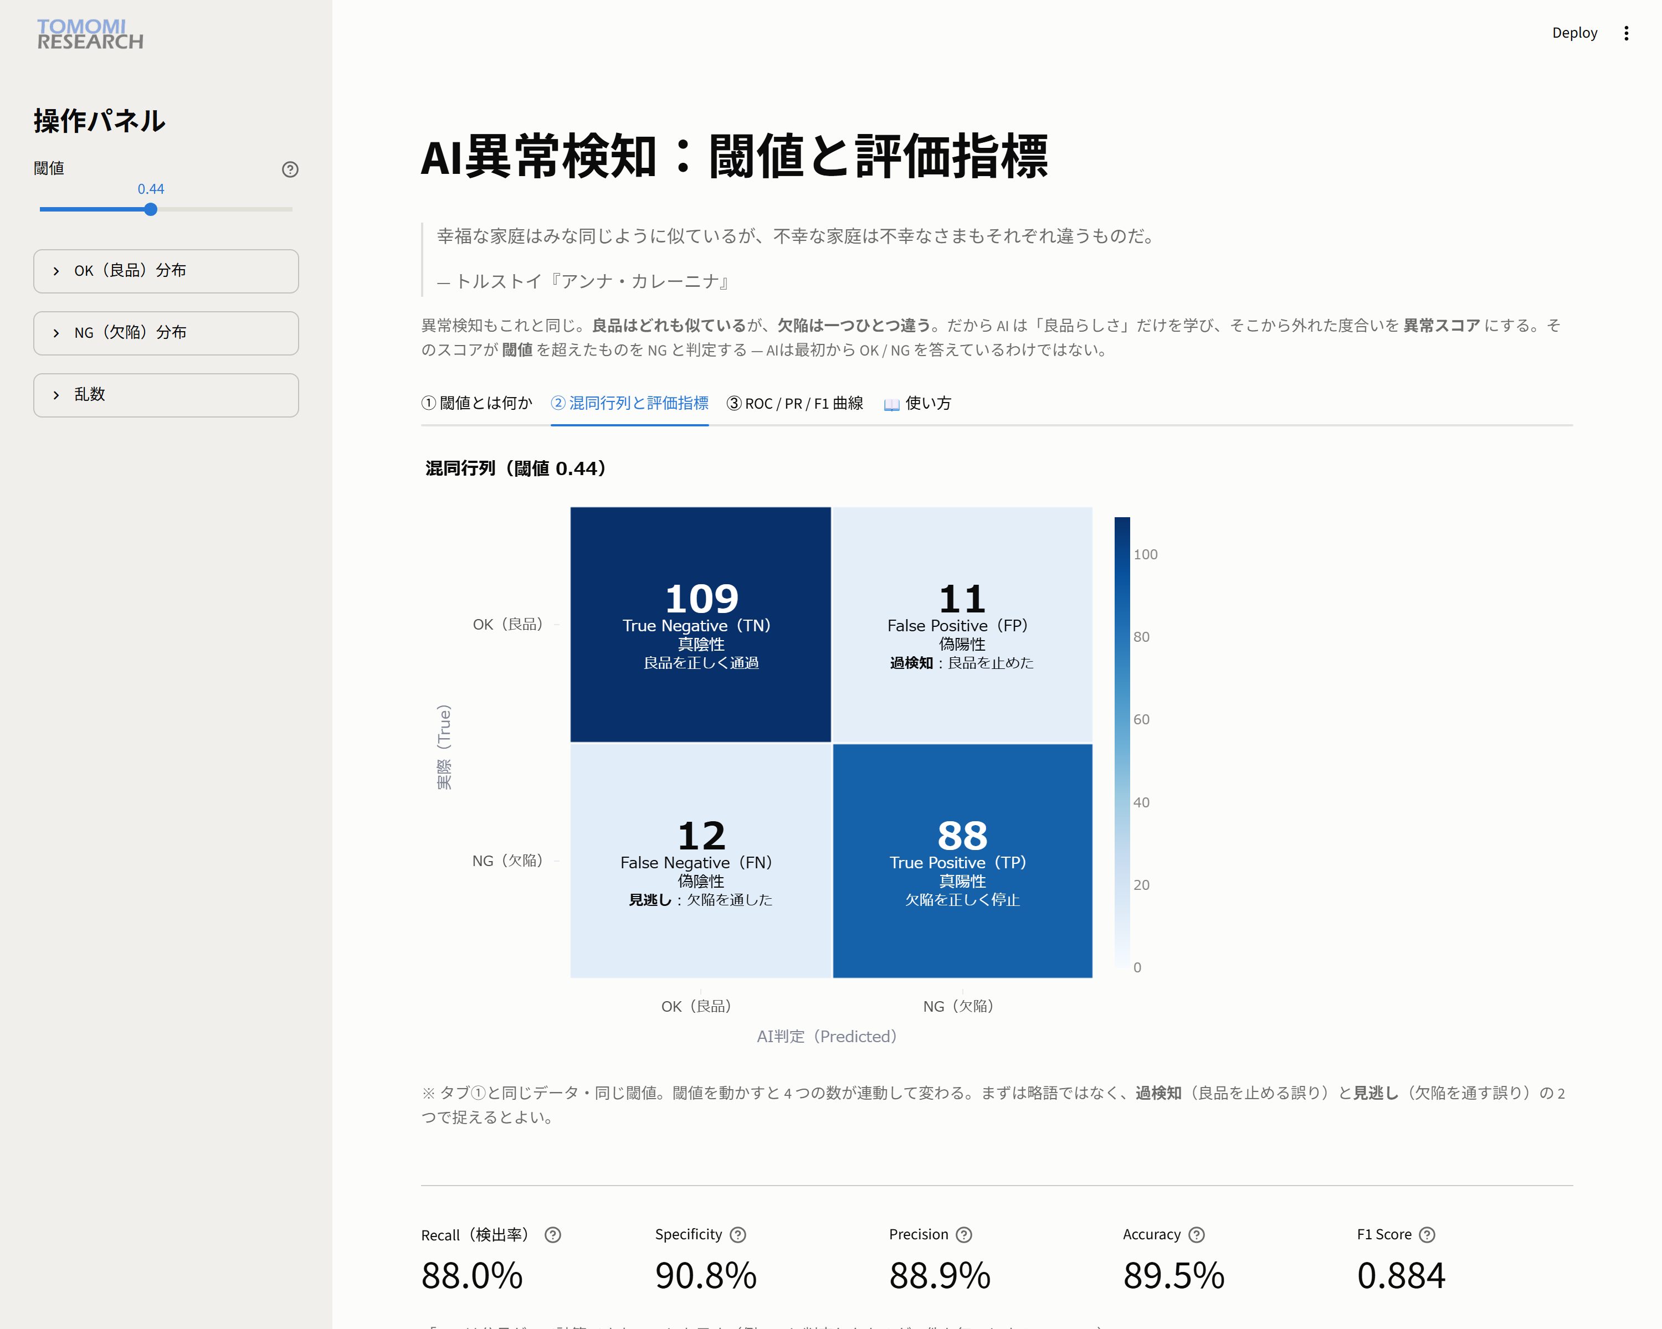Click the AI異常検知：閾値と評価指標 page title
The image size is (1662, 1329).
(x=734, y=156)
